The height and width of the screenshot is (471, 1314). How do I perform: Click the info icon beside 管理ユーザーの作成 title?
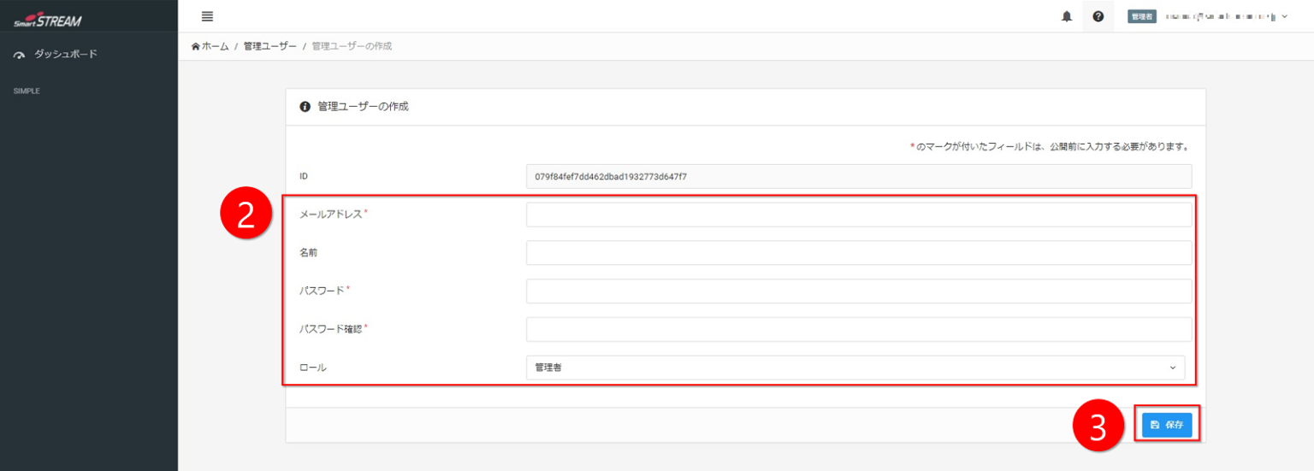[x=305, y=107]
